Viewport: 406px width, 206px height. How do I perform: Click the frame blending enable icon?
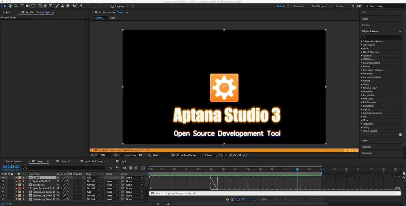click(130, 168)
